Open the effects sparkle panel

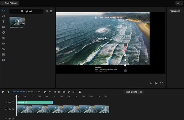tap(3, 33)
